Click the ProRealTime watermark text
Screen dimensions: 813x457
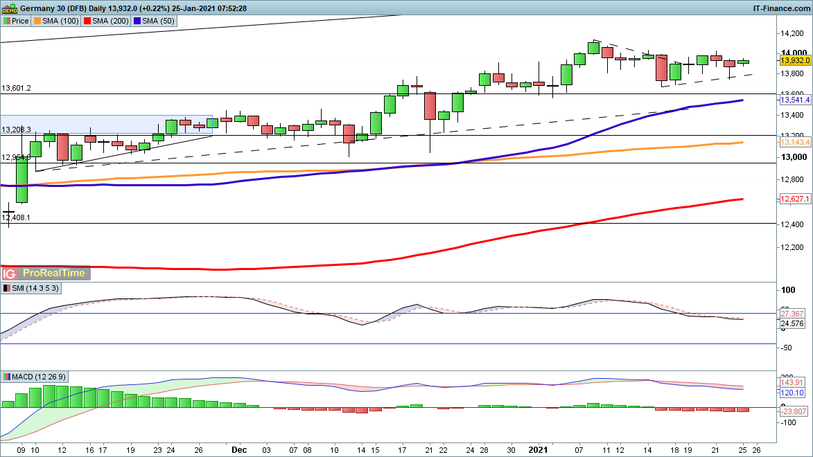pos(53,273)
